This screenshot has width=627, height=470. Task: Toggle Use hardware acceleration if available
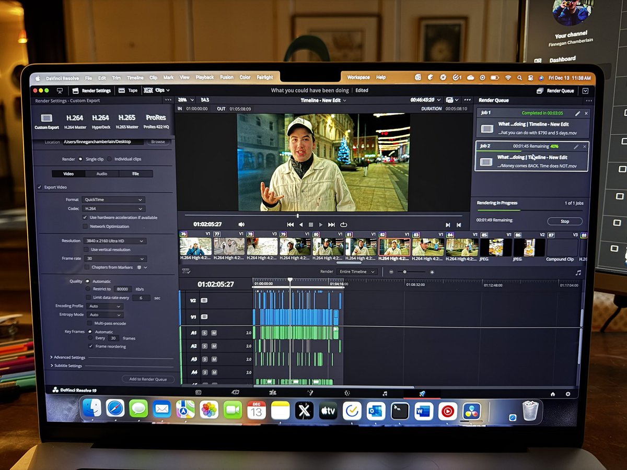(85, 217)
